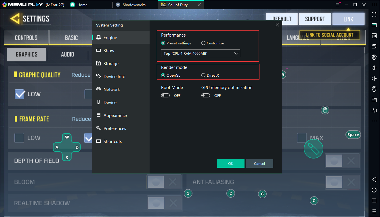Enable the Root Mode switch

pyautogui.click(x=165, y=95)
